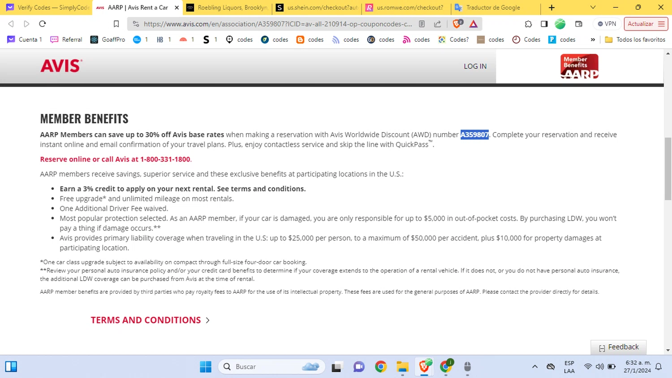
Task: Reload the Avis page
Action: (x=43, y=24)
